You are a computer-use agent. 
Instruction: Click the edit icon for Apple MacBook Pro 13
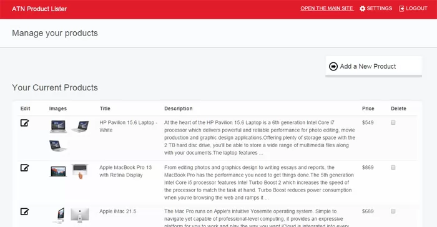[x=24, y=168]
